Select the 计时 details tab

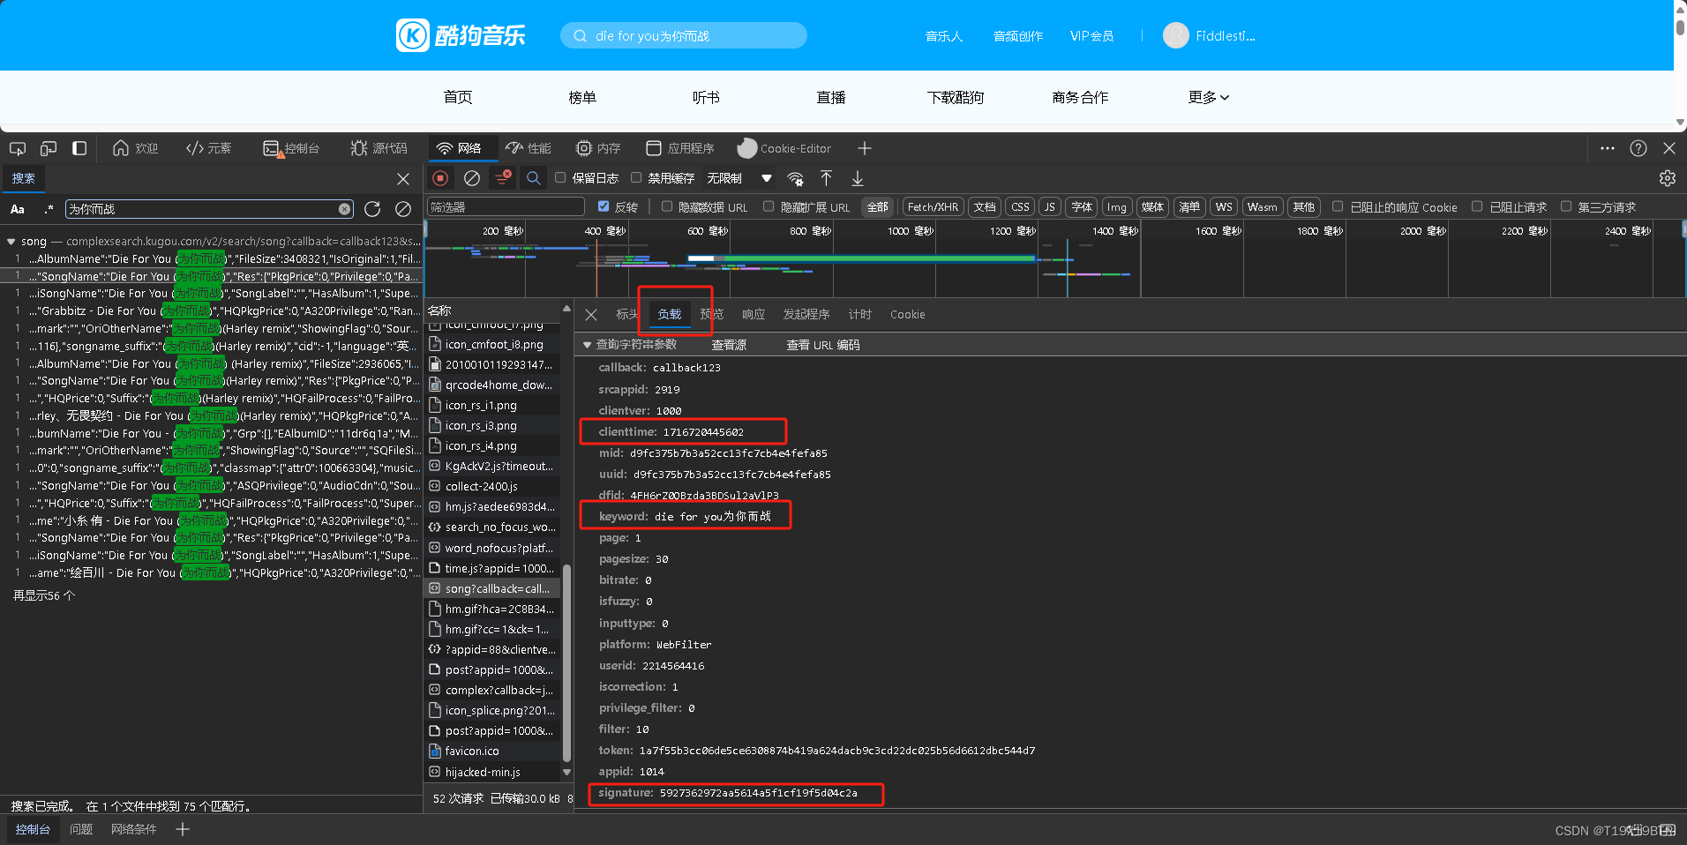pyautogui.click(x=859, y=315)
